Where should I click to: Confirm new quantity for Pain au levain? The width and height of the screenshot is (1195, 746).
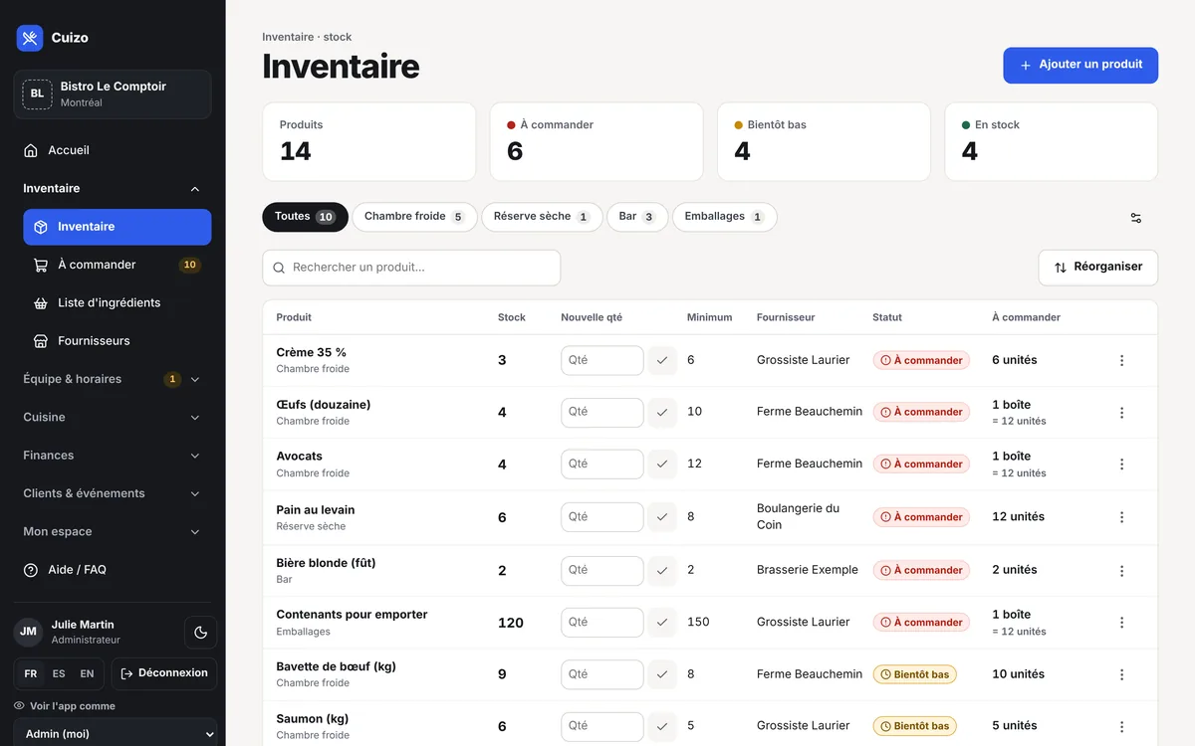[x=662, y=517]
